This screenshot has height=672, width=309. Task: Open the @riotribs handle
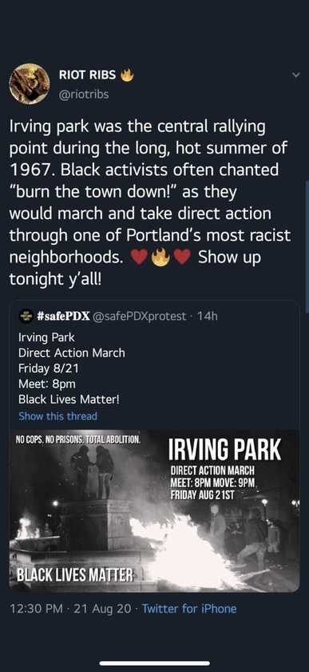(x=84, y=94)
